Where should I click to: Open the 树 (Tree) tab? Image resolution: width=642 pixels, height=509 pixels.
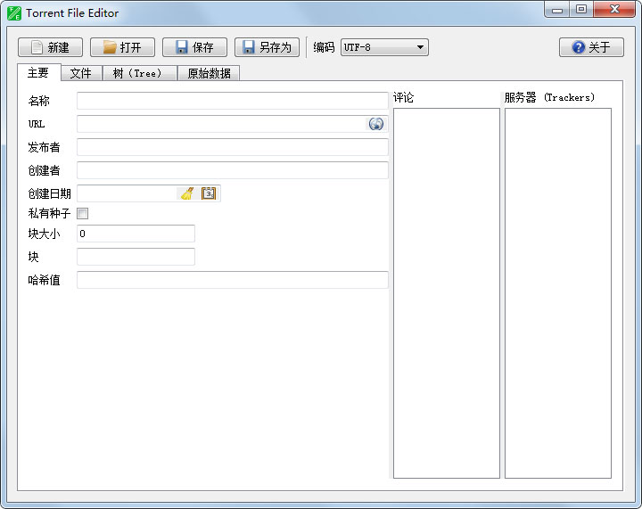(x=139, y=73)
